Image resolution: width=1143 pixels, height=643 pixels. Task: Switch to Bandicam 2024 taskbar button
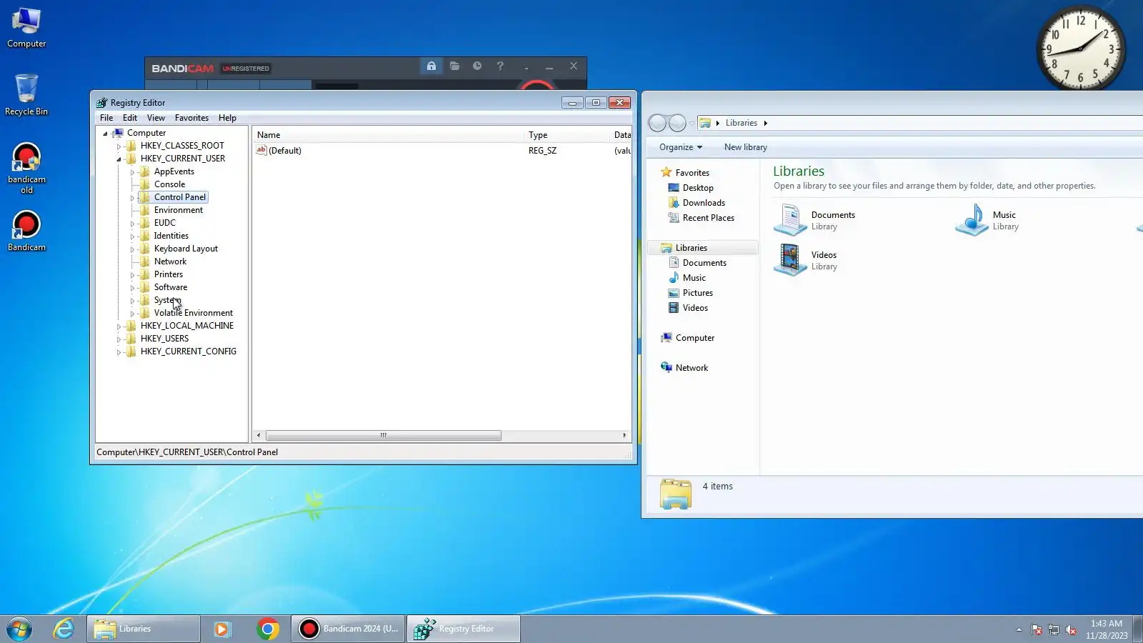(x=348, y=629)
